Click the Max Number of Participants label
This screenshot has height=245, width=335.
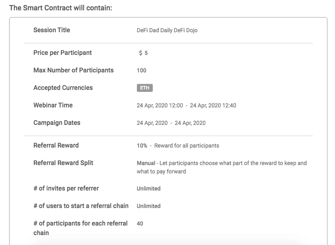(74, 70)
